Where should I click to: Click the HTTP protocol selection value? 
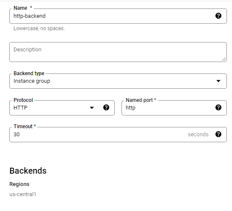(x=20, y=108)
